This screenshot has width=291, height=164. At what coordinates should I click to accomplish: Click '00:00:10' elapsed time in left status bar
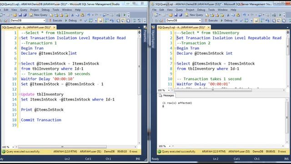(x=122, y=152)
